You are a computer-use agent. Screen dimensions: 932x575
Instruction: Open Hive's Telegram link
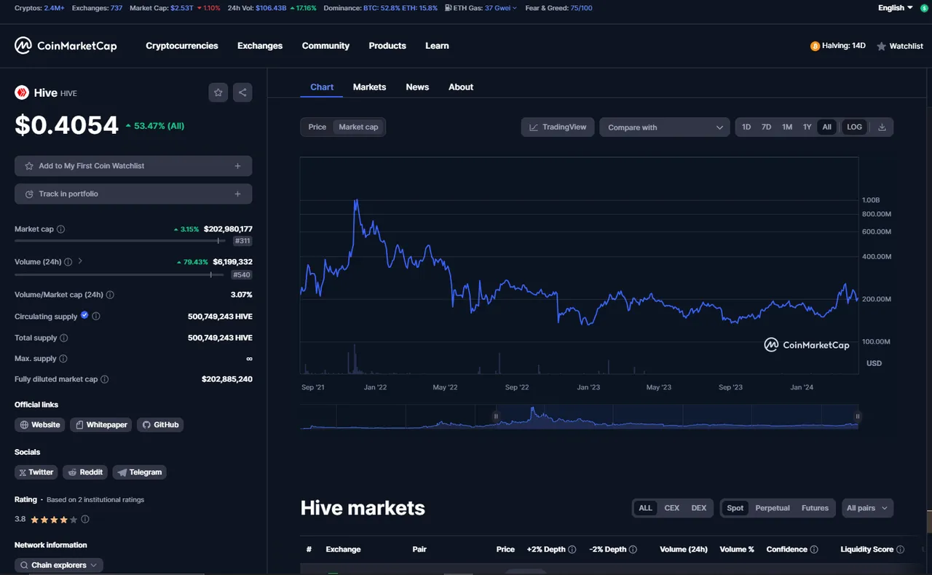point(140,472)
